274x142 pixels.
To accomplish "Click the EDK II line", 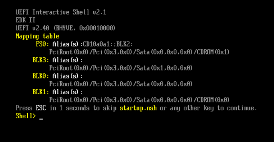I will [x=25, y=20].
